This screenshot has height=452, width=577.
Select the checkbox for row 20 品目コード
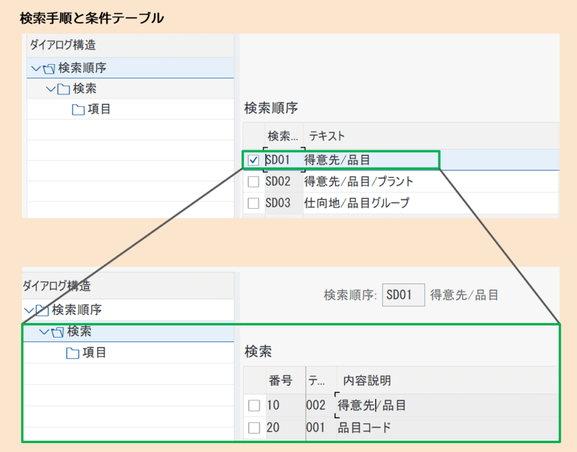(254, 427)
